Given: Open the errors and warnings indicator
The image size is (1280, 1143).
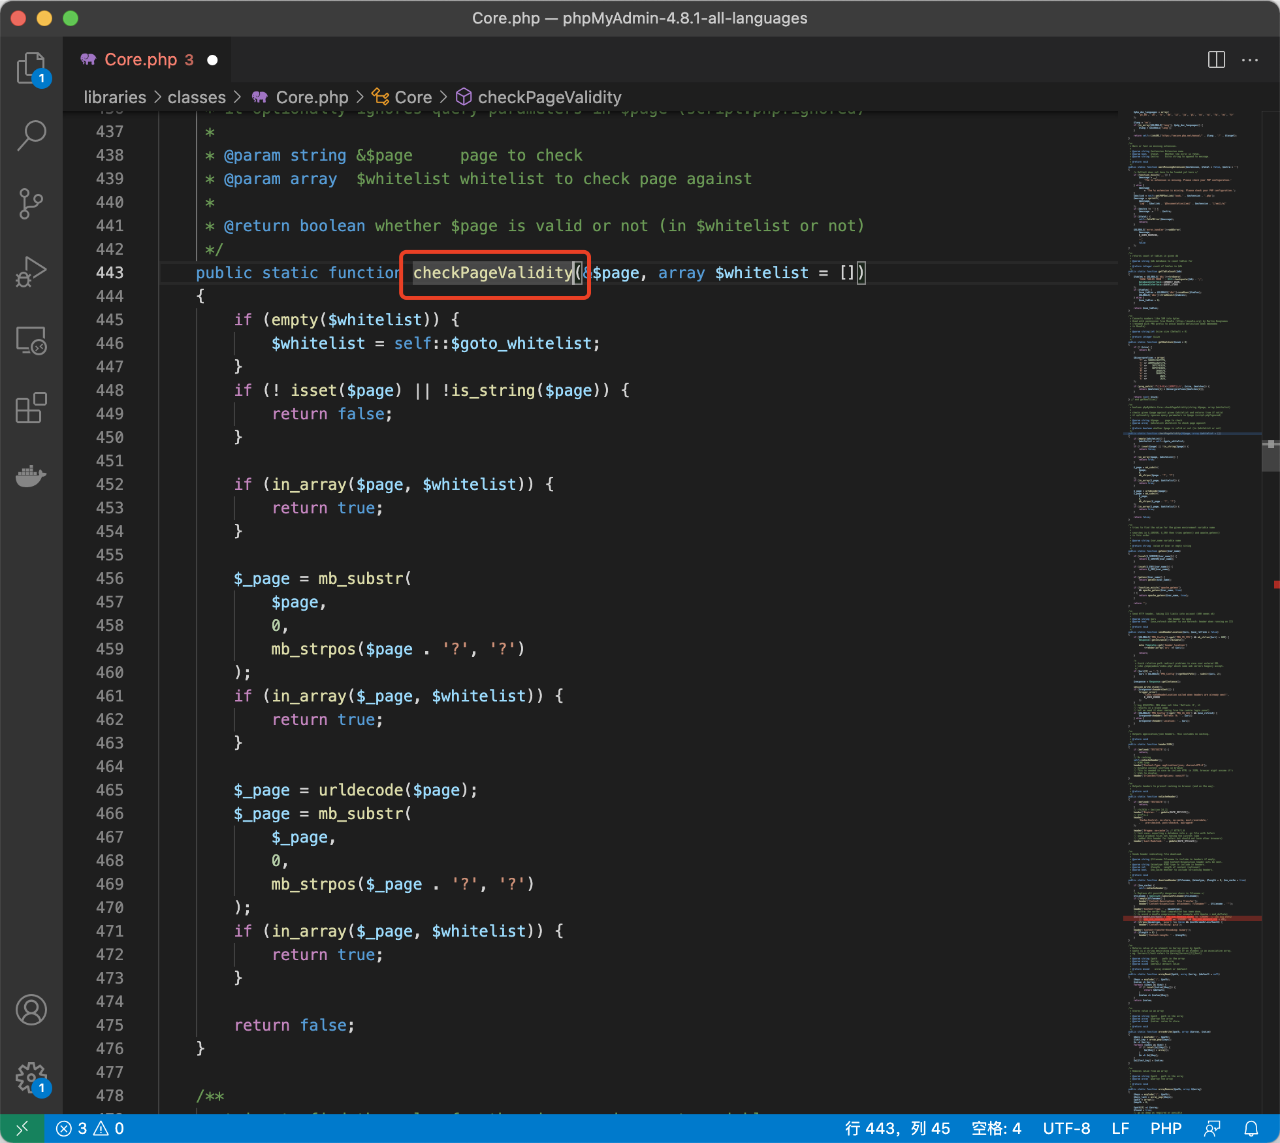Looking at the screenshot, I should tap(90, 1129).
